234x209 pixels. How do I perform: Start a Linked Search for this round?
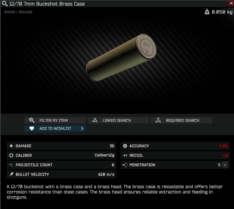coord(118,120)
